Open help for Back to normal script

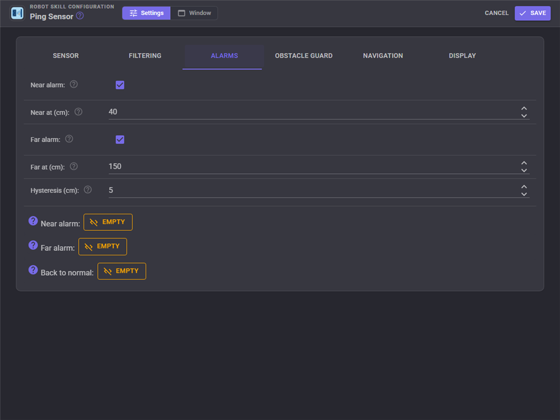[x=33, y=270]
